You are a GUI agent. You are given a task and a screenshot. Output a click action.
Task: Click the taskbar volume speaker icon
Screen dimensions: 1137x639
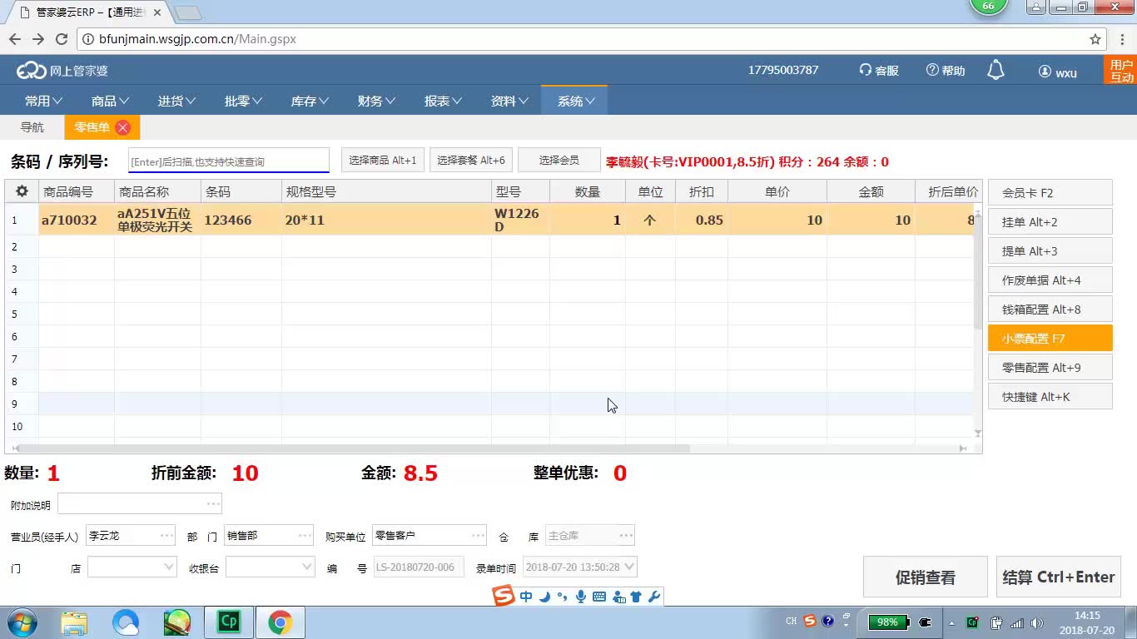click(1037, 622)
